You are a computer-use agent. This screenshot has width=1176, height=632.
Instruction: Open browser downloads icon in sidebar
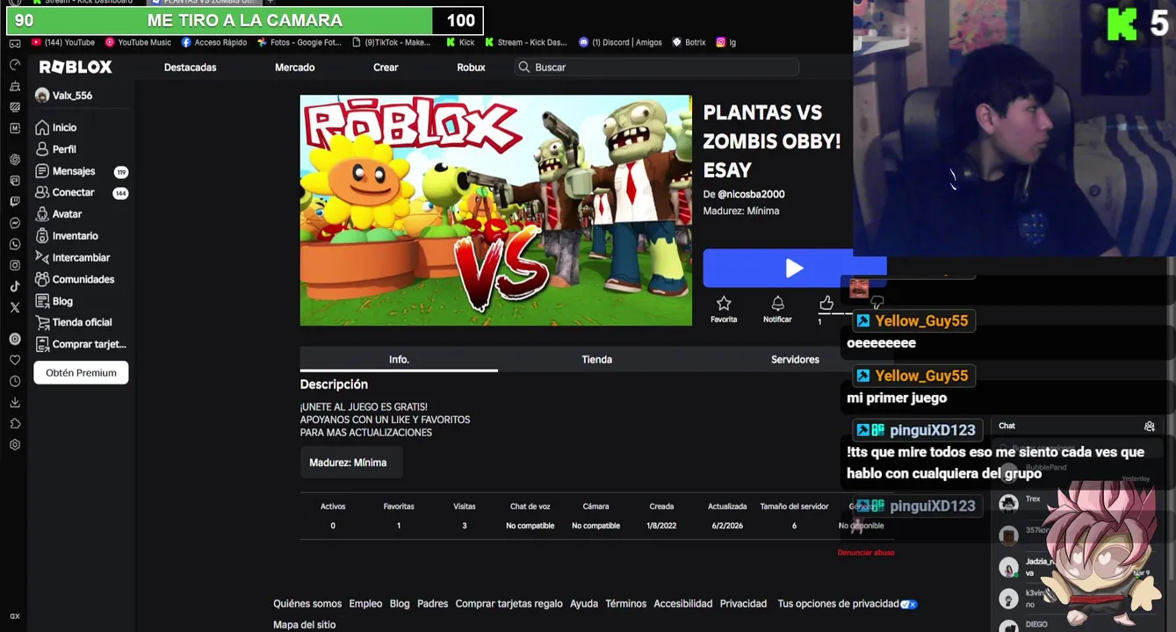(15, 402)
